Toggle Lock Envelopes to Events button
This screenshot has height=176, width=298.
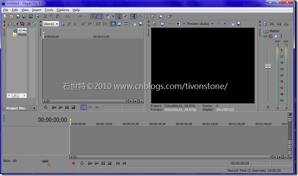[x=119, y=17]
